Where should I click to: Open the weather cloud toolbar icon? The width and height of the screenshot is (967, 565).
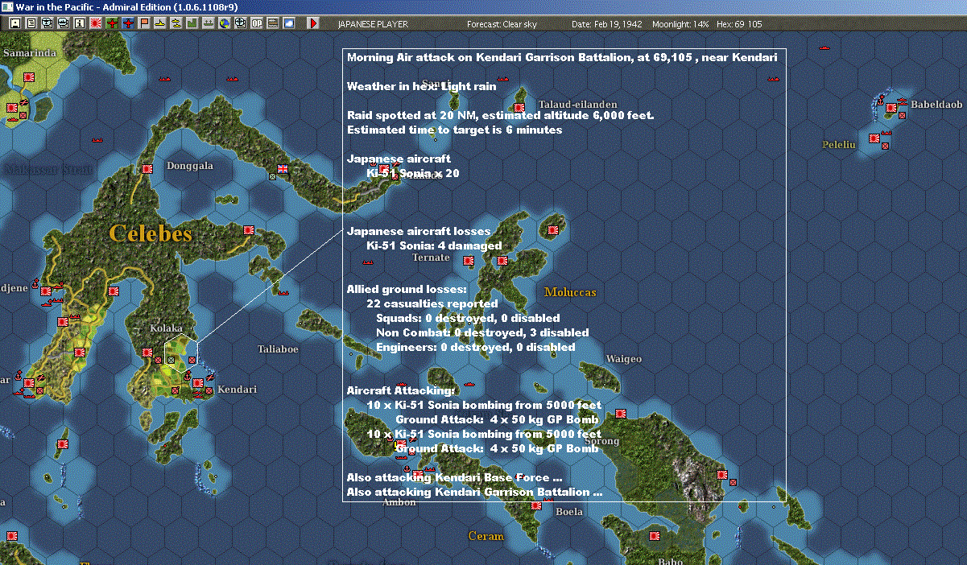pos(289,23)
